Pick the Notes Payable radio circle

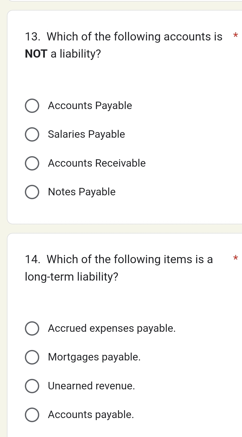32,192
